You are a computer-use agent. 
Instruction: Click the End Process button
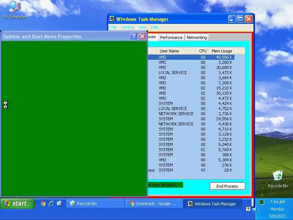click(227, 186)
